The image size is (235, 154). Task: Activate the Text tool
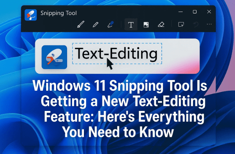coord(131,24)
